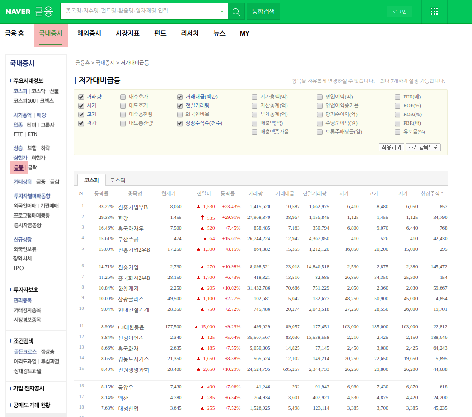Open the MY menu
The height and width of the screenshot is (417, 472).
245,33
